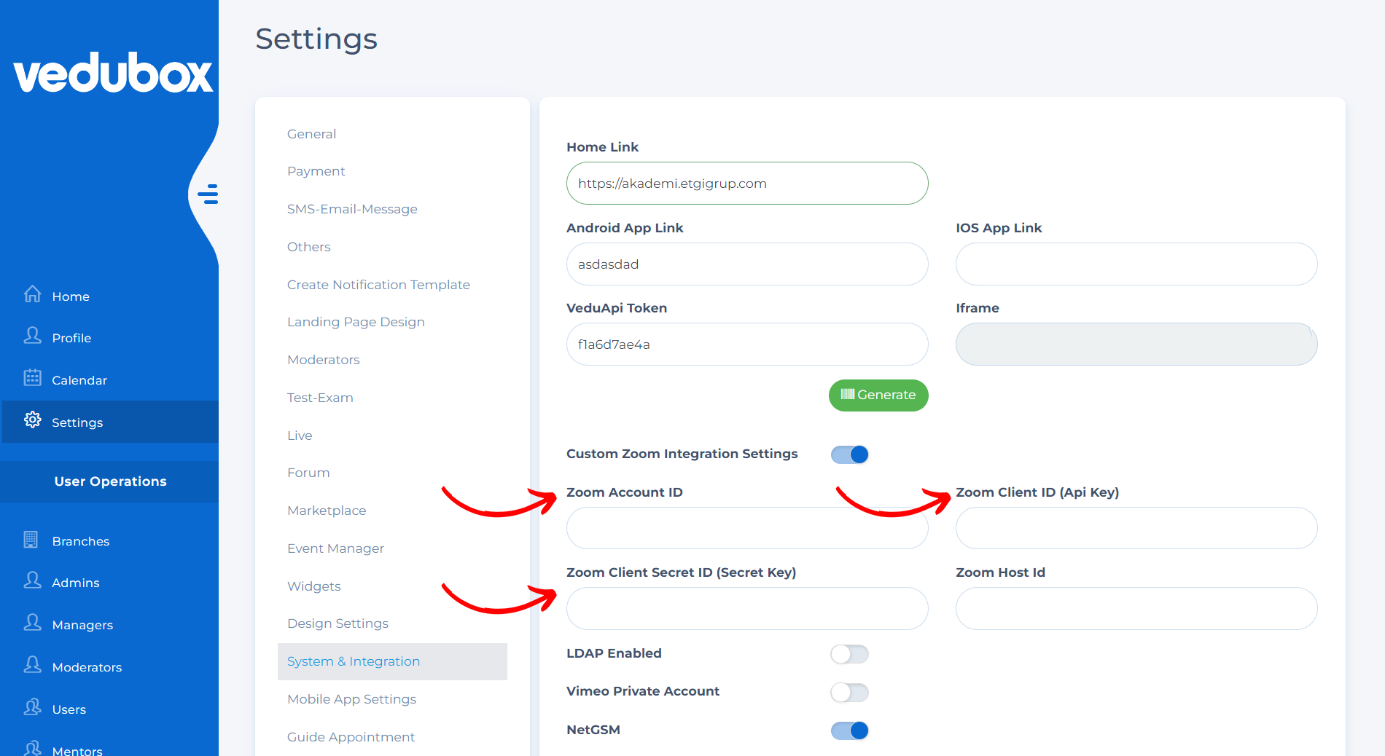Click the Zoom Client ID field
This screenshot has height=756, width=1385.
(1136, 529)
